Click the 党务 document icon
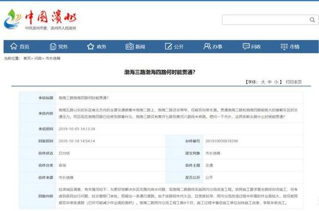 [x=53, y=46]
